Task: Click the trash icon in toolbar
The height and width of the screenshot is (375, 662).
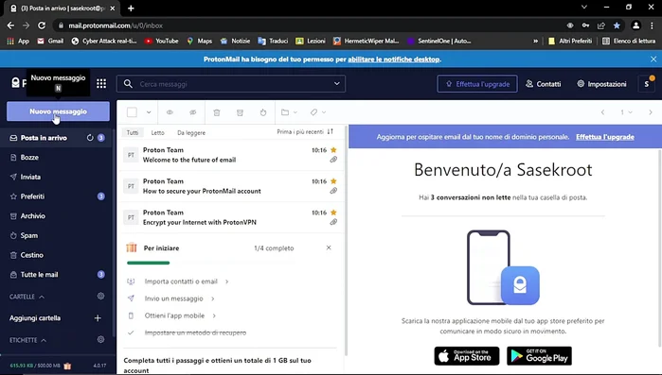Action: (217, 112)
